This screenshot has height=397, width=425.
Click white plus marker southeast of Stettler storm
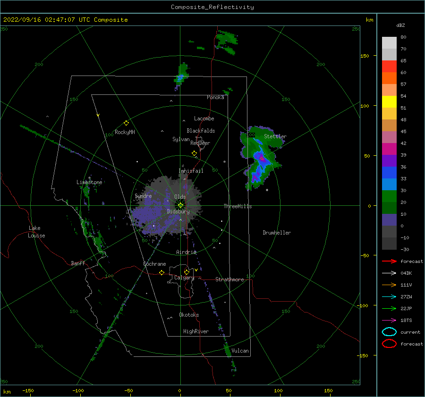(267, 190)
